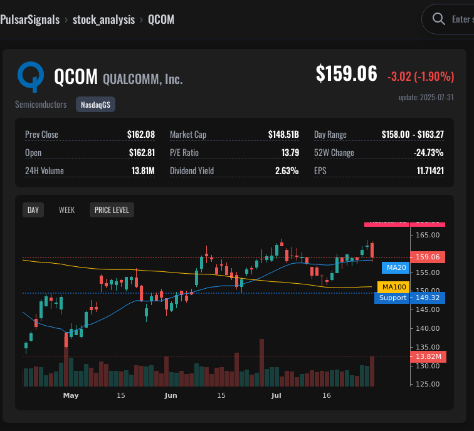Image resolution: width=474 pixels, height=431 pixels.
Task: Click the 165.00 price axis label
Action: 428,235
